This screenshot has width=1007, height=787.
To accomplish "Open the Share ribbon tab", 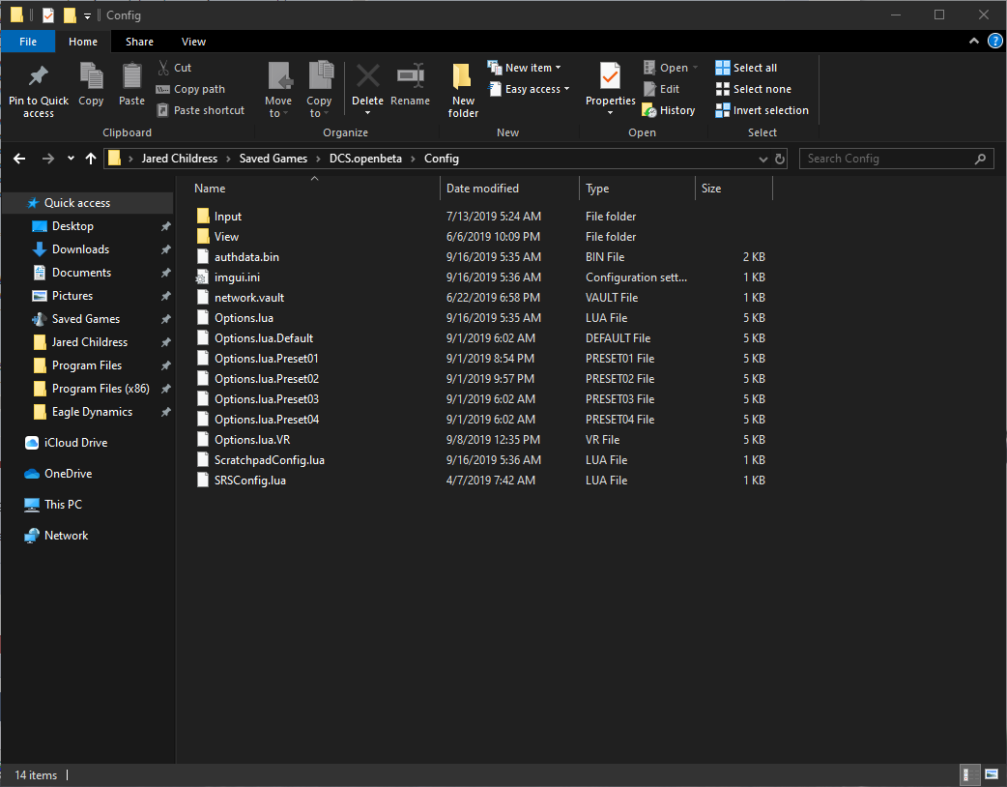I will tap(139, 42).
